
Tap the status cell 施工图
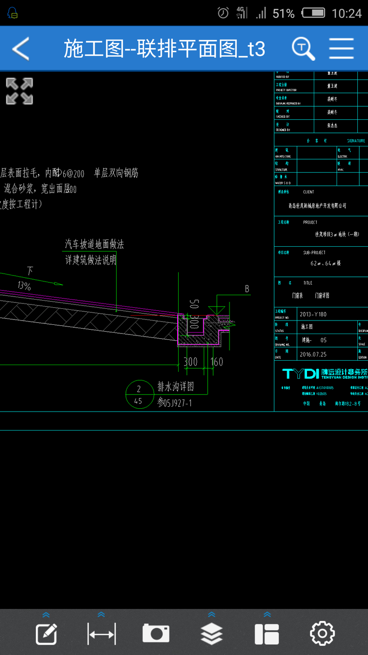(x=308, y=327)
